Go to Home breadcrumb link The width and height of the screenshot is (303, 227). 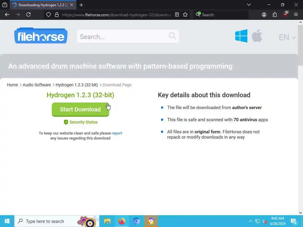12,85
